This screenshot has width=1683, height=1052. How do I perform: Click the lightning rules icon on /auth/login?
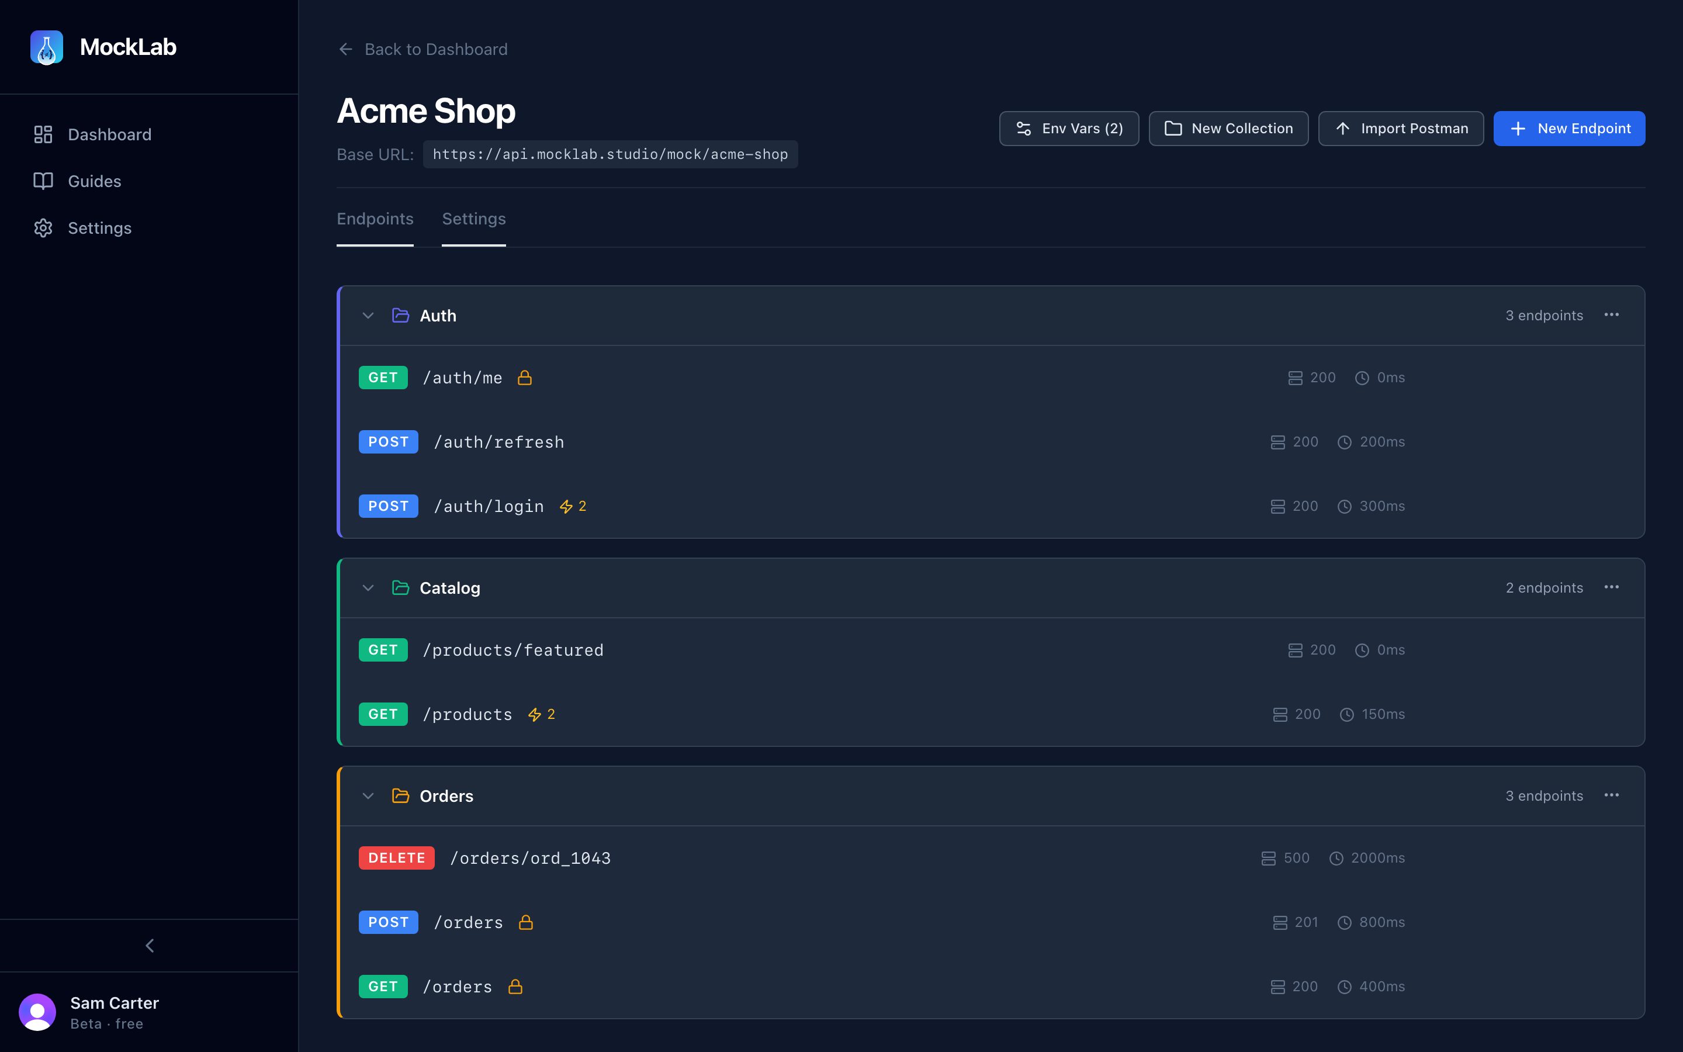point(566,507)
